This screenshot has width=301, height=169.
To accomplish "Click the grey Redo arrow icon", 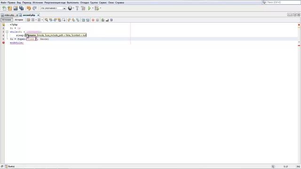I will click(34, 8).
